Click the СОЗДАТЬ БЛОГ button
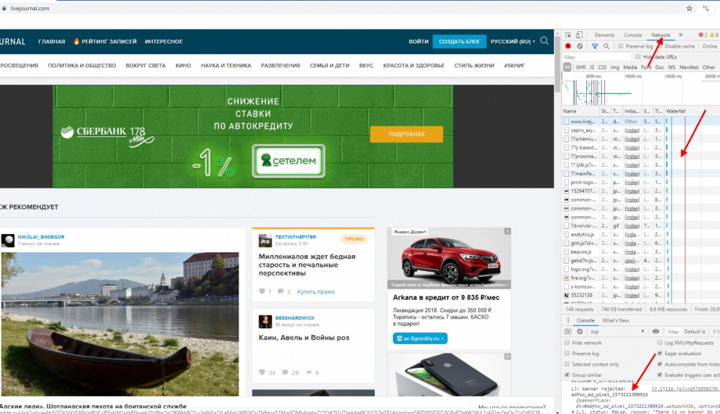 (x=459, y=41)
